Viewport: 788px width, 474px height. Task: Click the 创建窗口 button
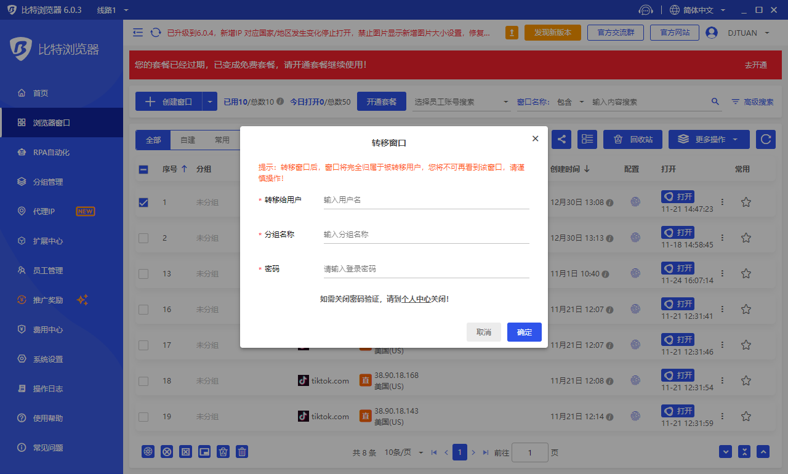coord(169,102)
